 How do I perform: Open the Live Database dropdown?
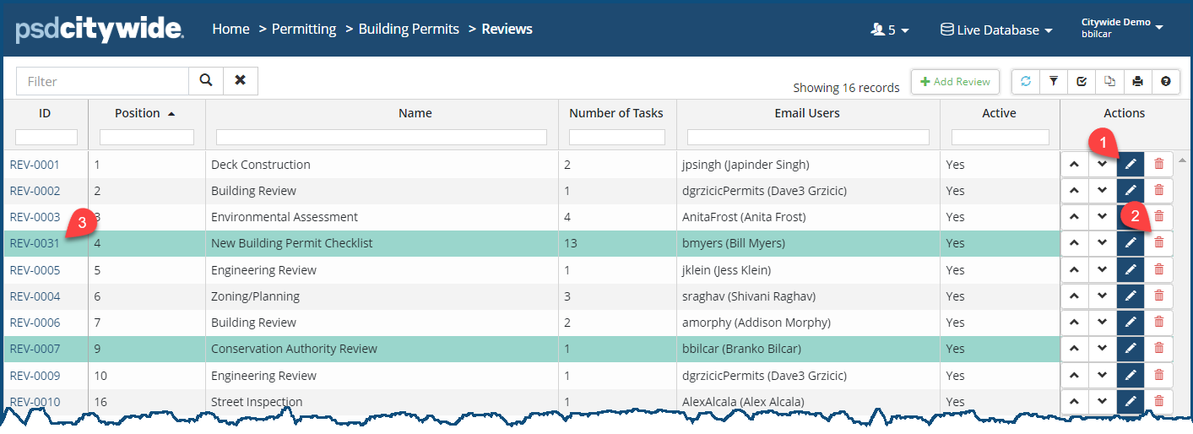point(997,30)
